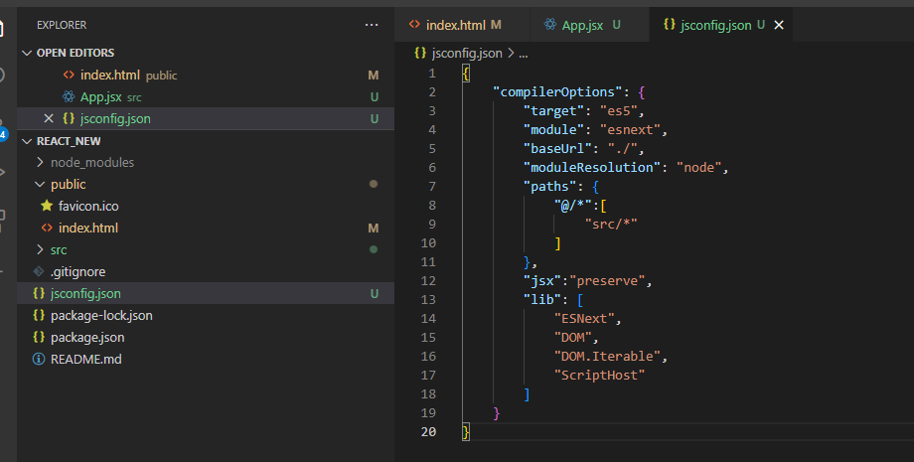Click the "src/*" path value
This screenshot has height=462, width=914.
[611, 225]
